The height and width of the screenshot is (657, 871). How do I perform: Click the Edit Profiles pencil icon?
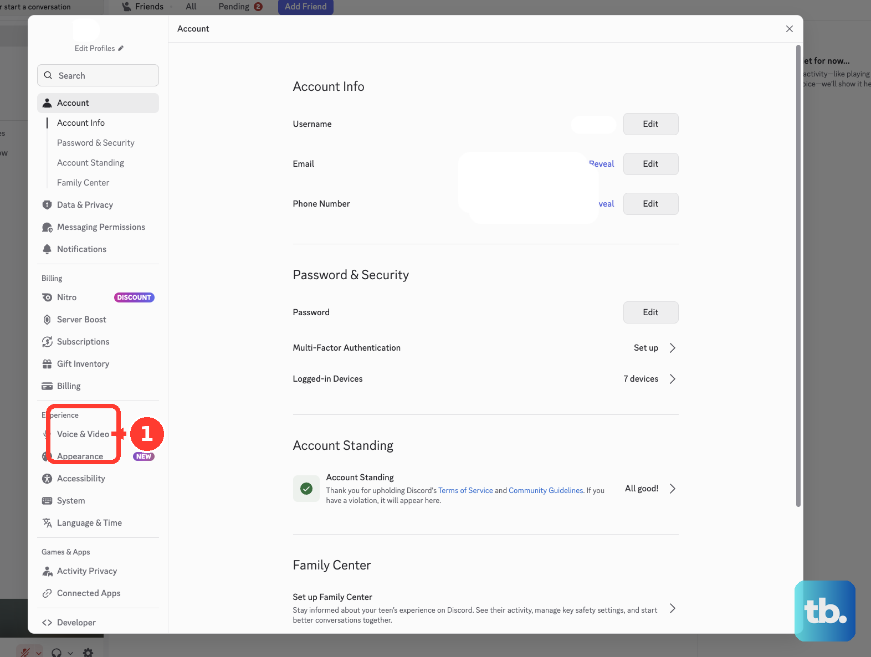[x=121, y=48]
